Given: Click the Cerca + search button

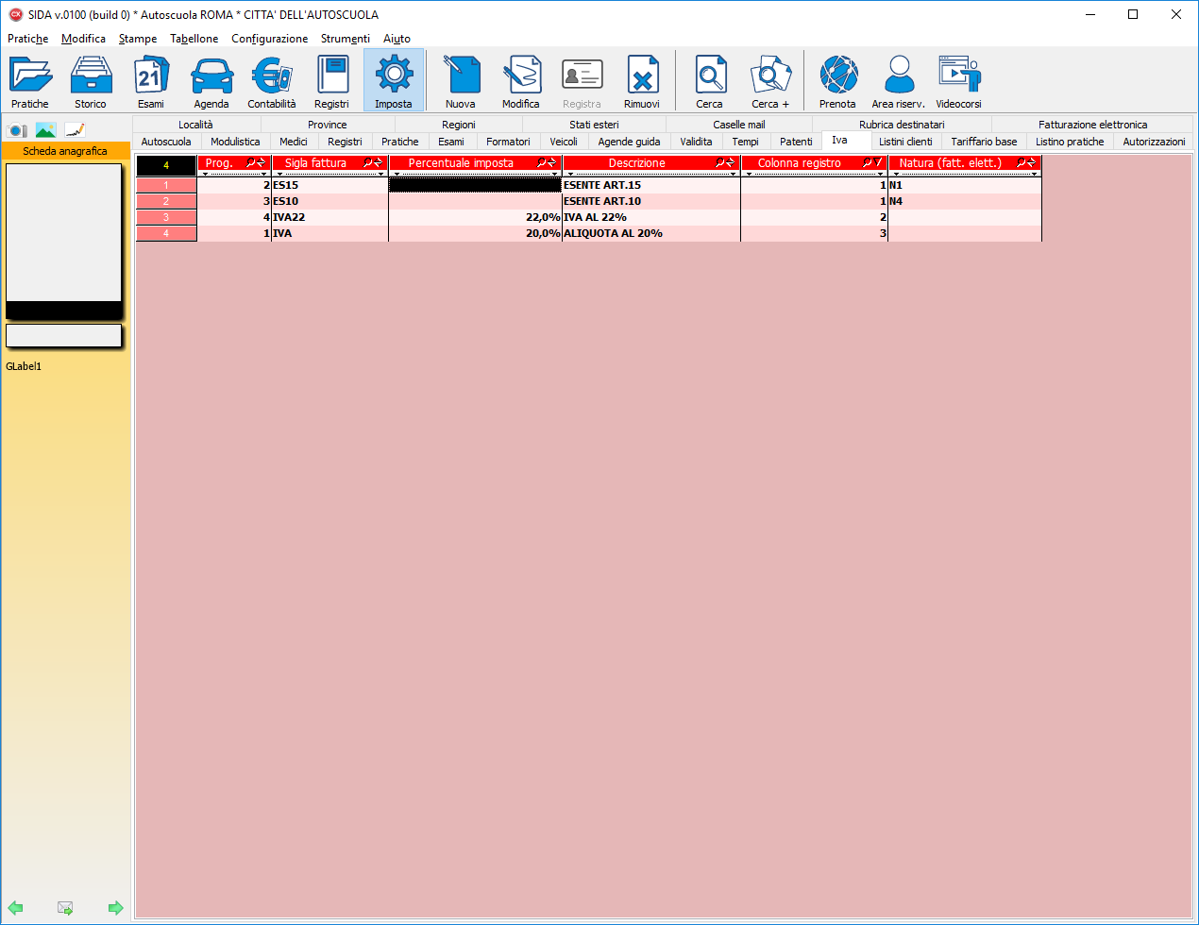Looking at the screenshot, I should coord(770,80).
